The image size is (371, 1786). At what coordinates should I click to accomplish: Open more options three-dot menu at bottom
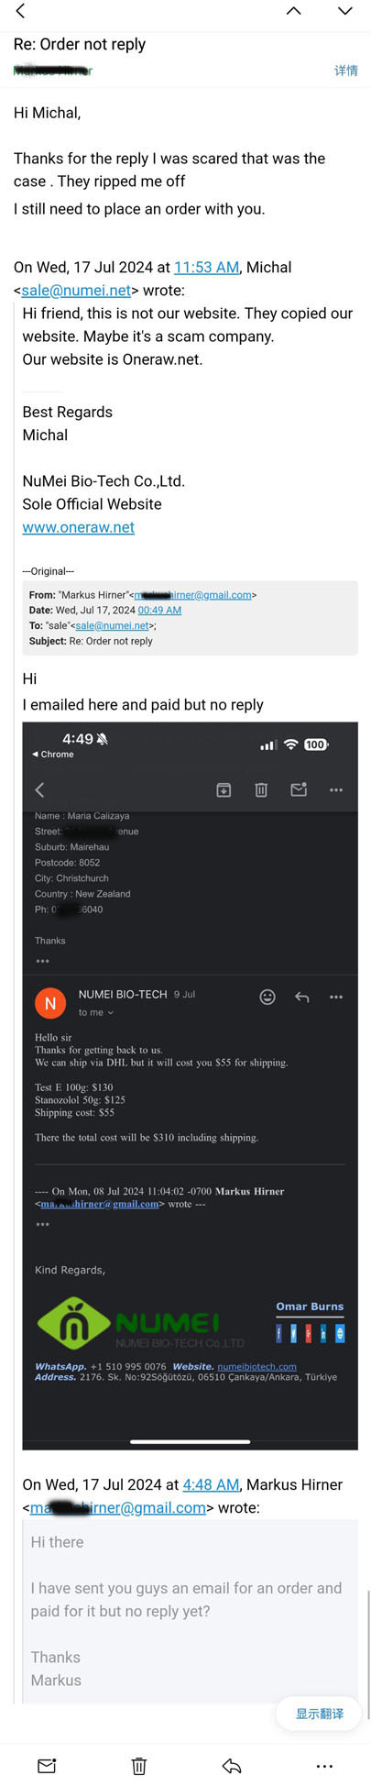coord(324,1766)
